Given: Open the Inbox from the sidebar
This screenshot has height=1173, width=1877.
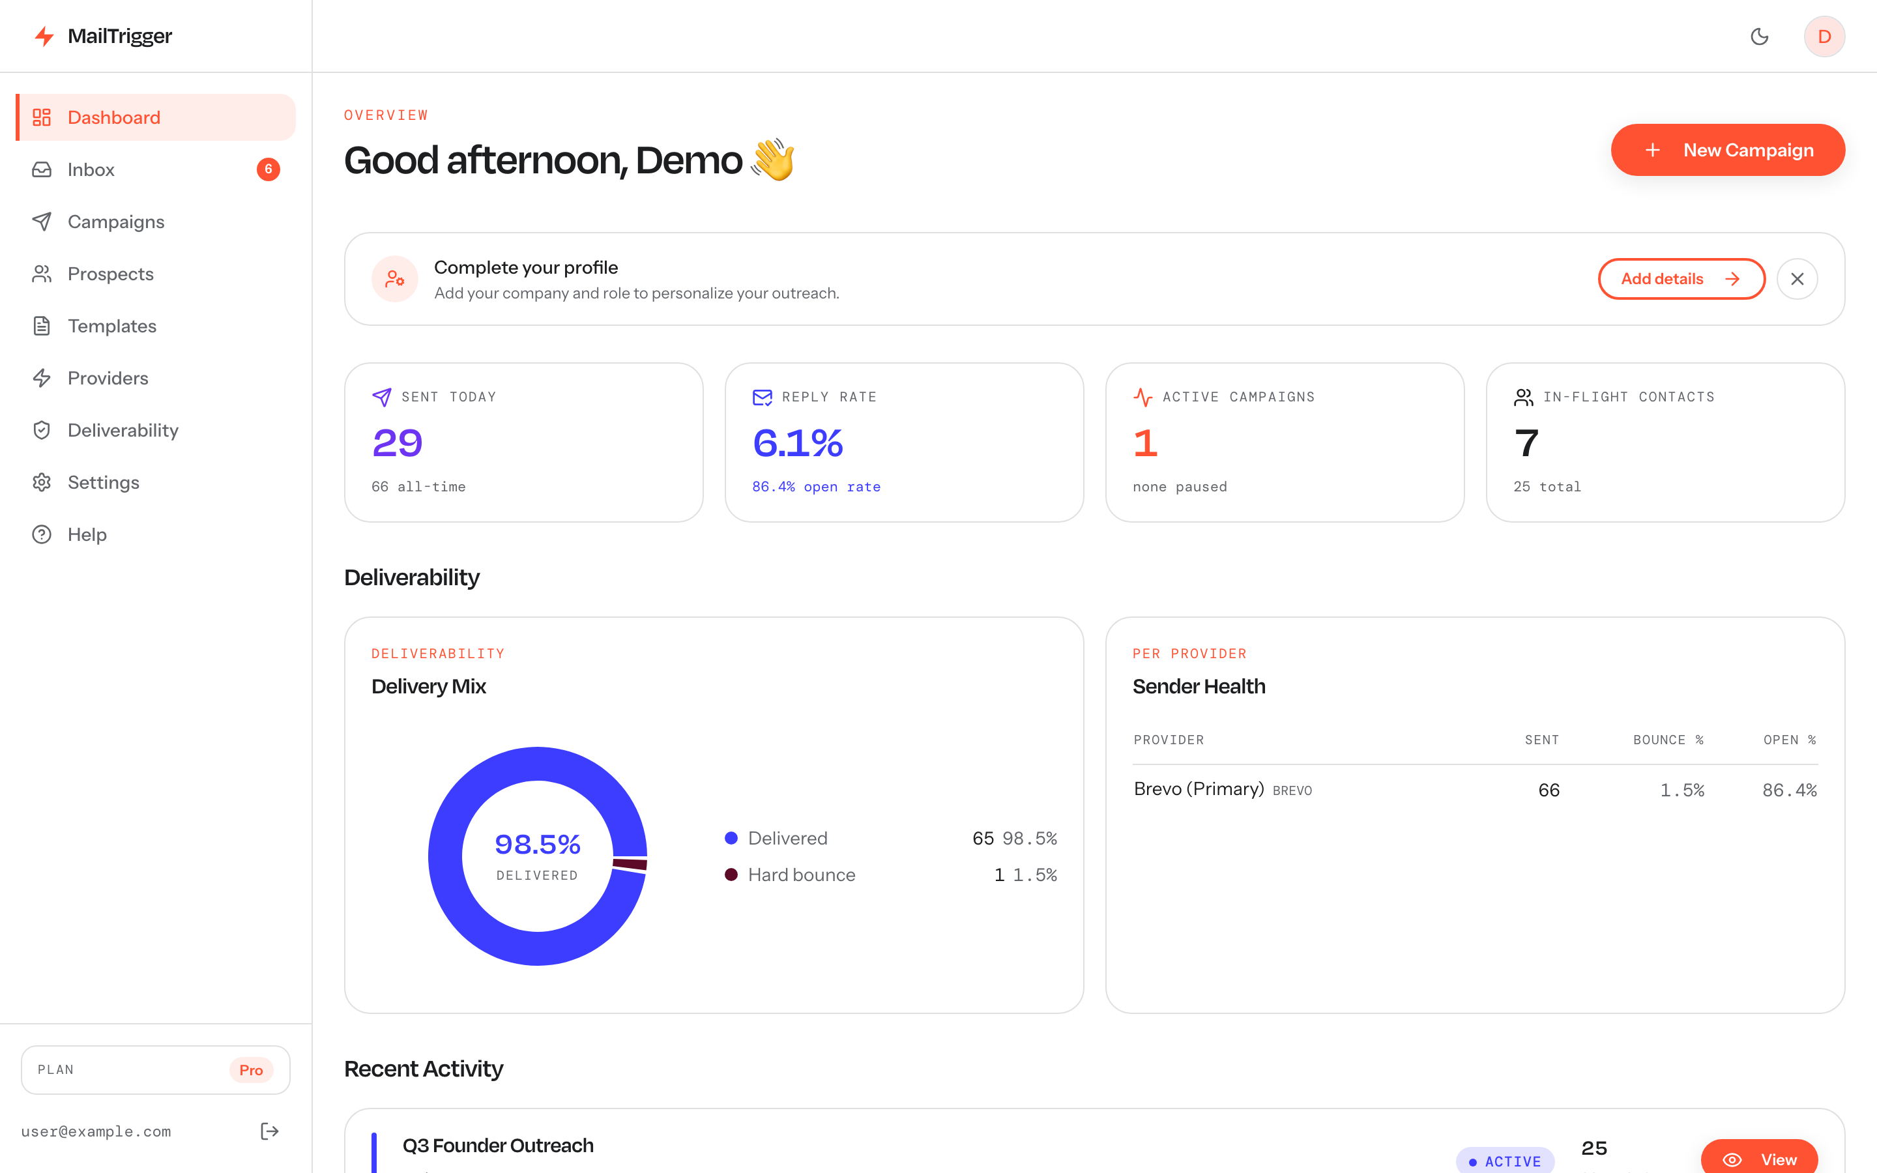Looking at the screenshot, I should (155, 169).
